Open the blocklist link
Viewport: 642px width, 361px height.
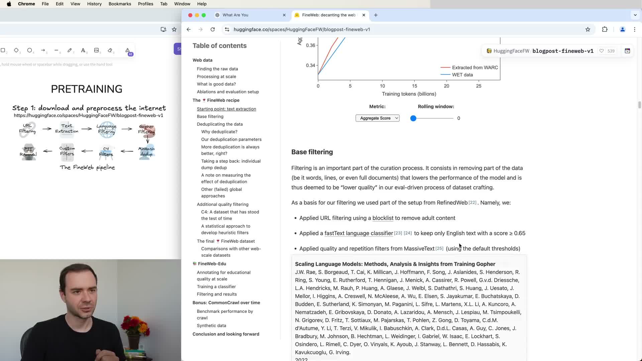383,218
